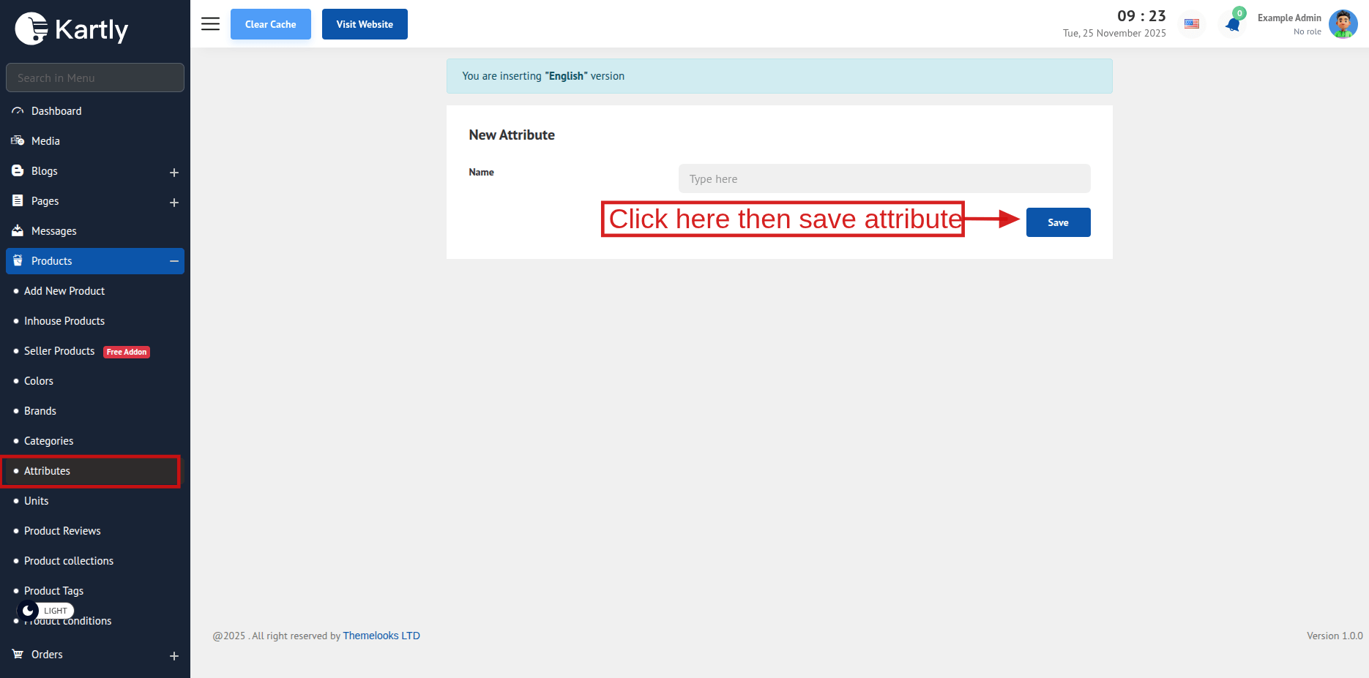Click the hamburger menu toggle icon

pos(210,24)
